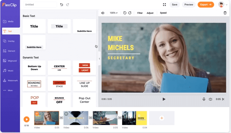Delete selection with the trash icon

pyautogui.click(x=225, y=13)
